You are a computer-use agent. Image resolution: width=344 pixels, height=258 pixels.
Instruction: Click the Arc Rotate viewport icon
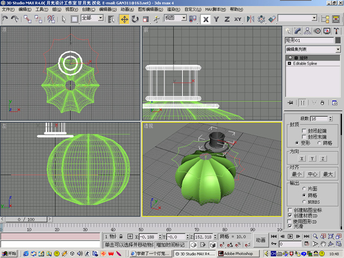[331, 244]
